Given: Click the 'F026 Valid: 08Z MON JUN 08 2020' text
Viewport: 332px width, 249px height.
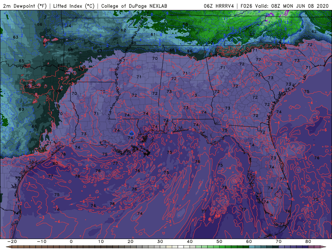Looking at the screenshot, I should 285,6.
